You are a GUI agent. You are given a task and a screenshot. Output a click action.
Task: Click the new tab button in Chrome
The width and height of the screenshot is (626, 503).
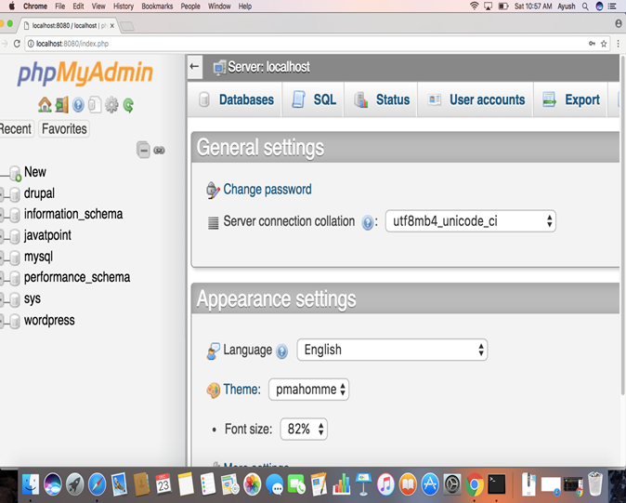coord(127,26)
